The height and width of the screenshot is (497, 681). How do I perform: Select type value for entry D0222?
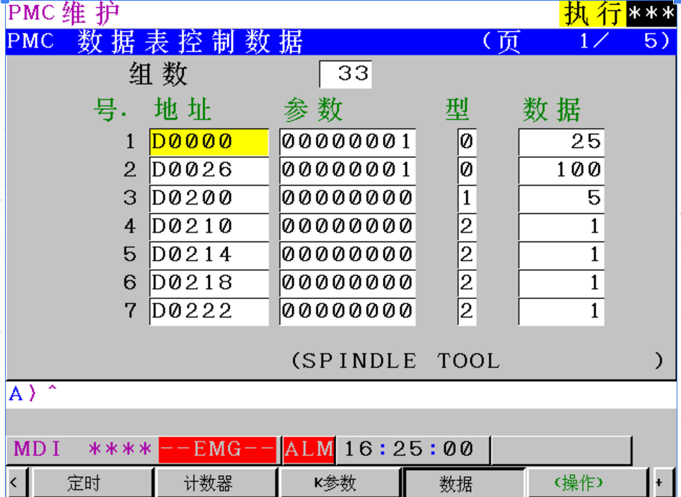click(x=465, y=311)
